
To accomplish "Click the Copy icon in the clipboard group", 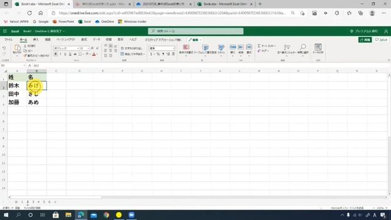I will point(25,51).
